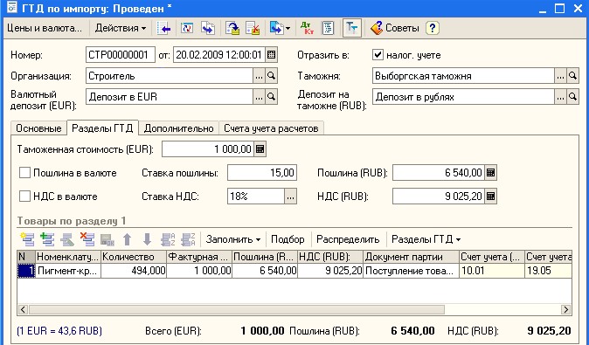The image size is (589, 345).
Task: Sort goods table ascending A-Z
Action: (168, 239)
